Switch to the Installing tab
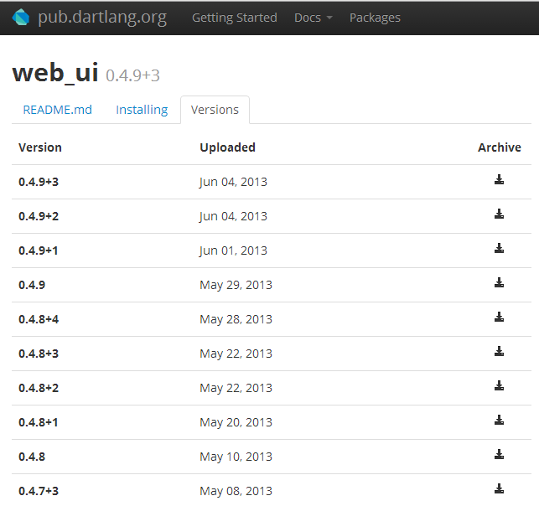Screen dimensions: 539x532 (x=142, y=110)
